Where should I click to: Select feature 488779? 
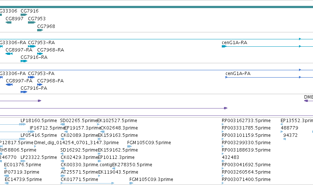(x=289, y=128)
